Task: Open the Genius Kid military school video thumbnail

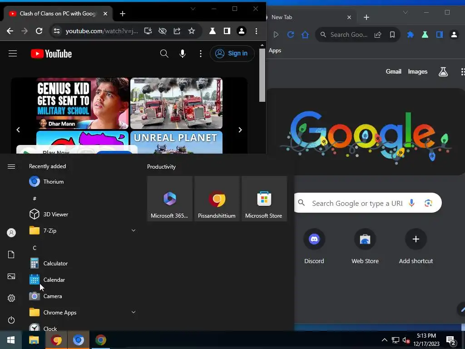Action: [x=83, y=103]
